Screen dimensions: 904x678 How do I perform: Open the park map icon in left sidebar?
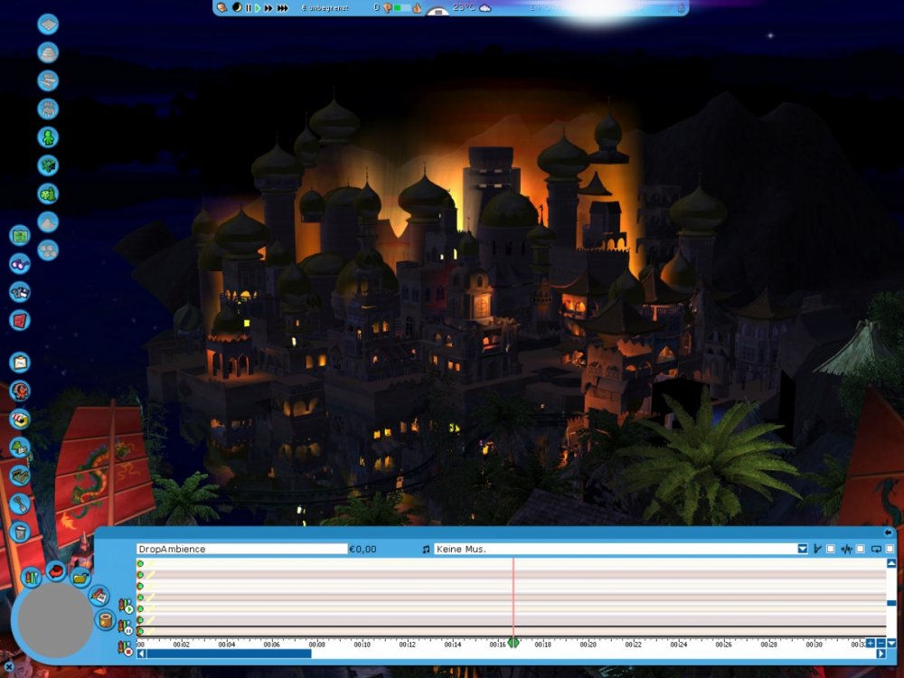[20, 236]
